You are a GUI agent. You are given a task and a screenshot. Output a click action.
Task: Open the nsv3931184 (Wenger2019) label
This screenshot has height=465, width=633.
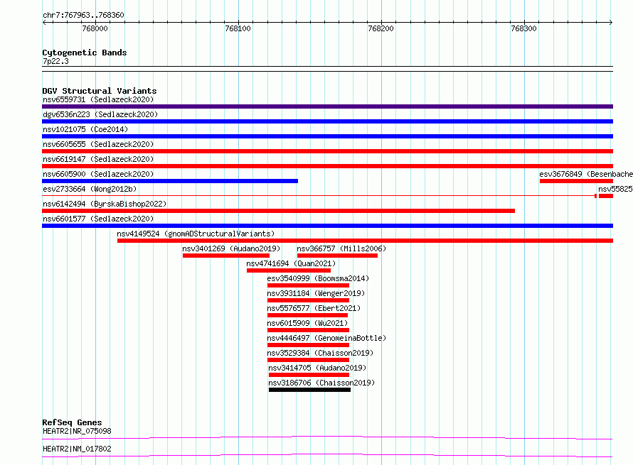pos(316,293)
